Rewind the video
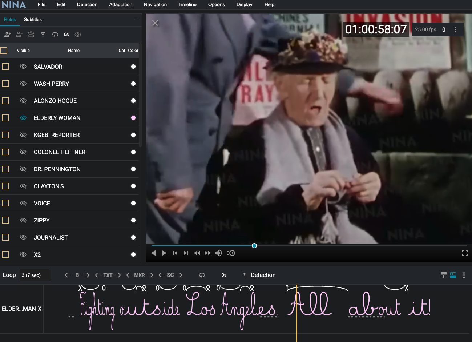 [x=197, y=253]
